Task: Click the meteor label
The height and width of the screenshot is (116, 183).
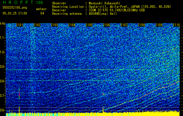Action: (41, 9)
